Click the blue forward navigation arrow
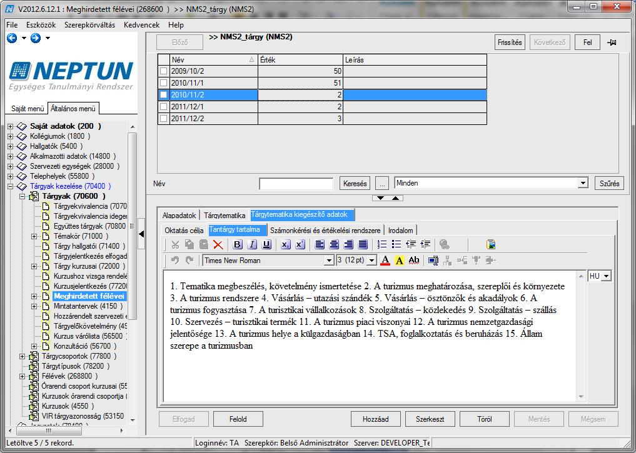Viewport: 636px width, 453px height. pos(36,38)
